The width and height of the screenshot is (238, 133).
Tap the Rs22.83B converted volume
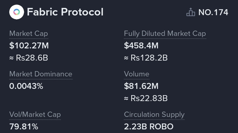coord(149,98)
